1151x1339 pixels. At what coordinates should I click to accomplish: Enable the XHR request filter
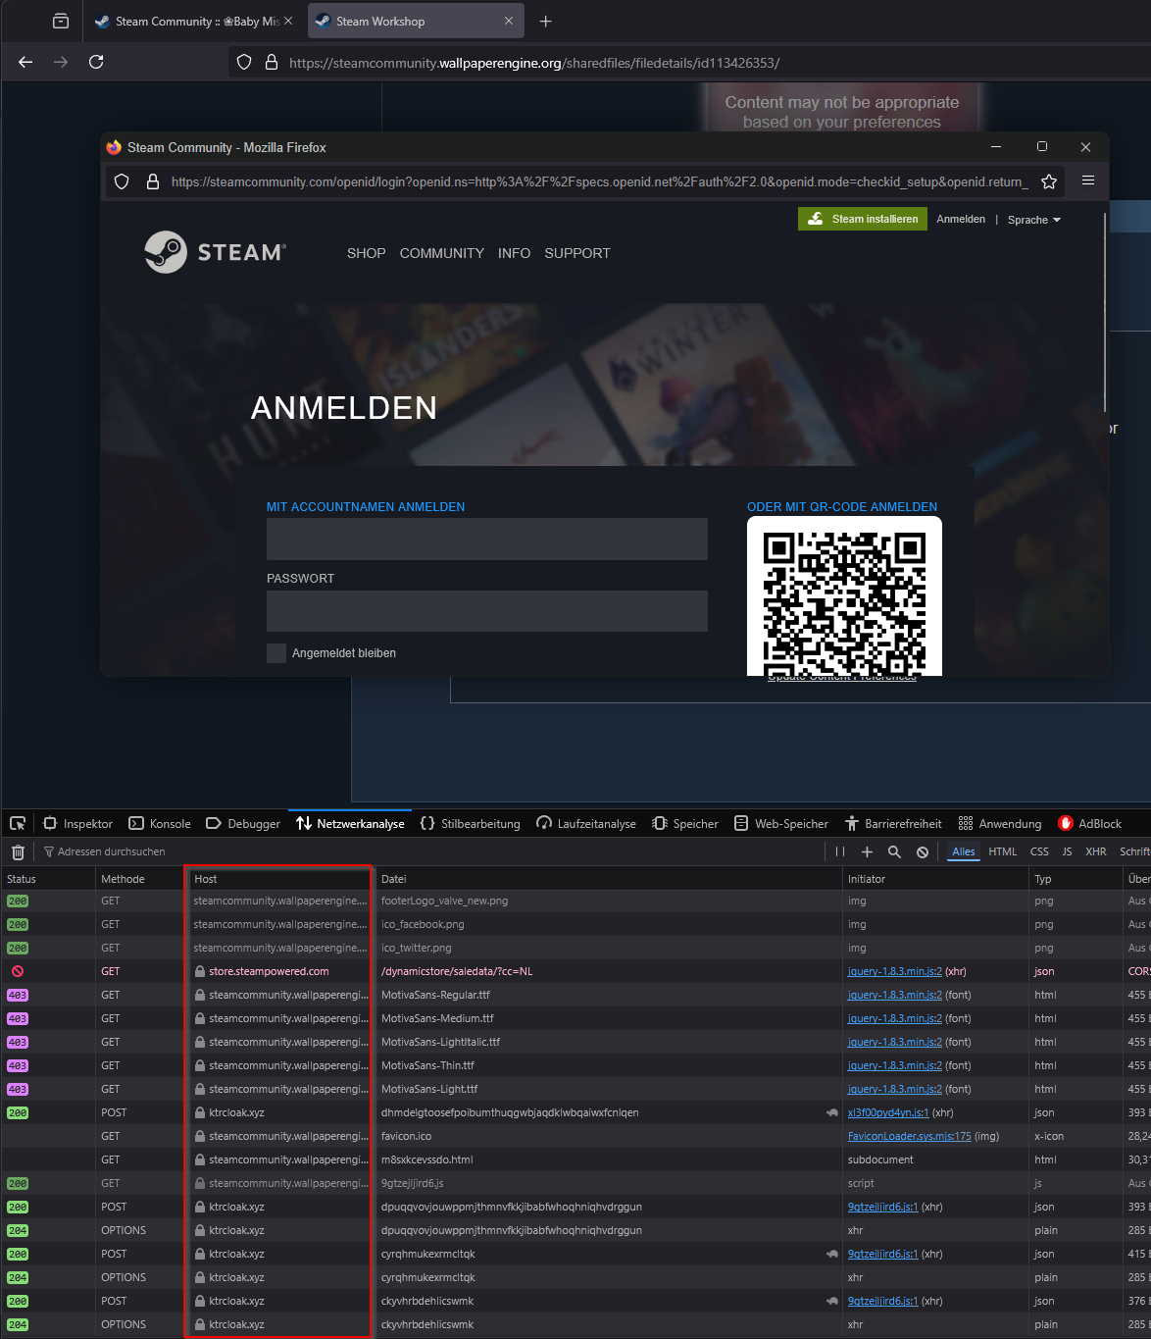(x=1095, y=852)
